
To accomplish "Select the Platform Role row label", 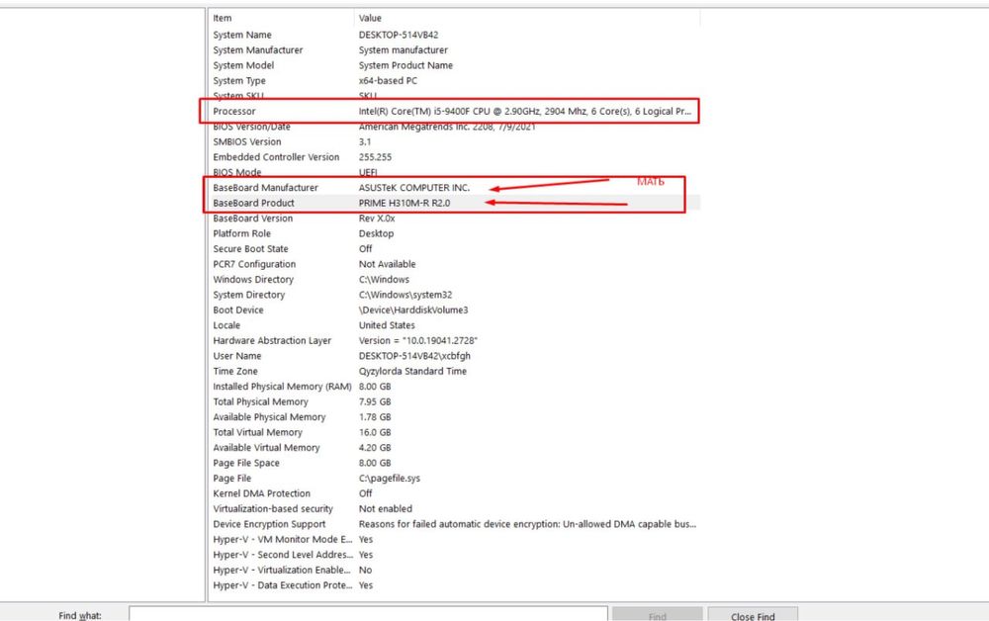I will pos(241,233).
